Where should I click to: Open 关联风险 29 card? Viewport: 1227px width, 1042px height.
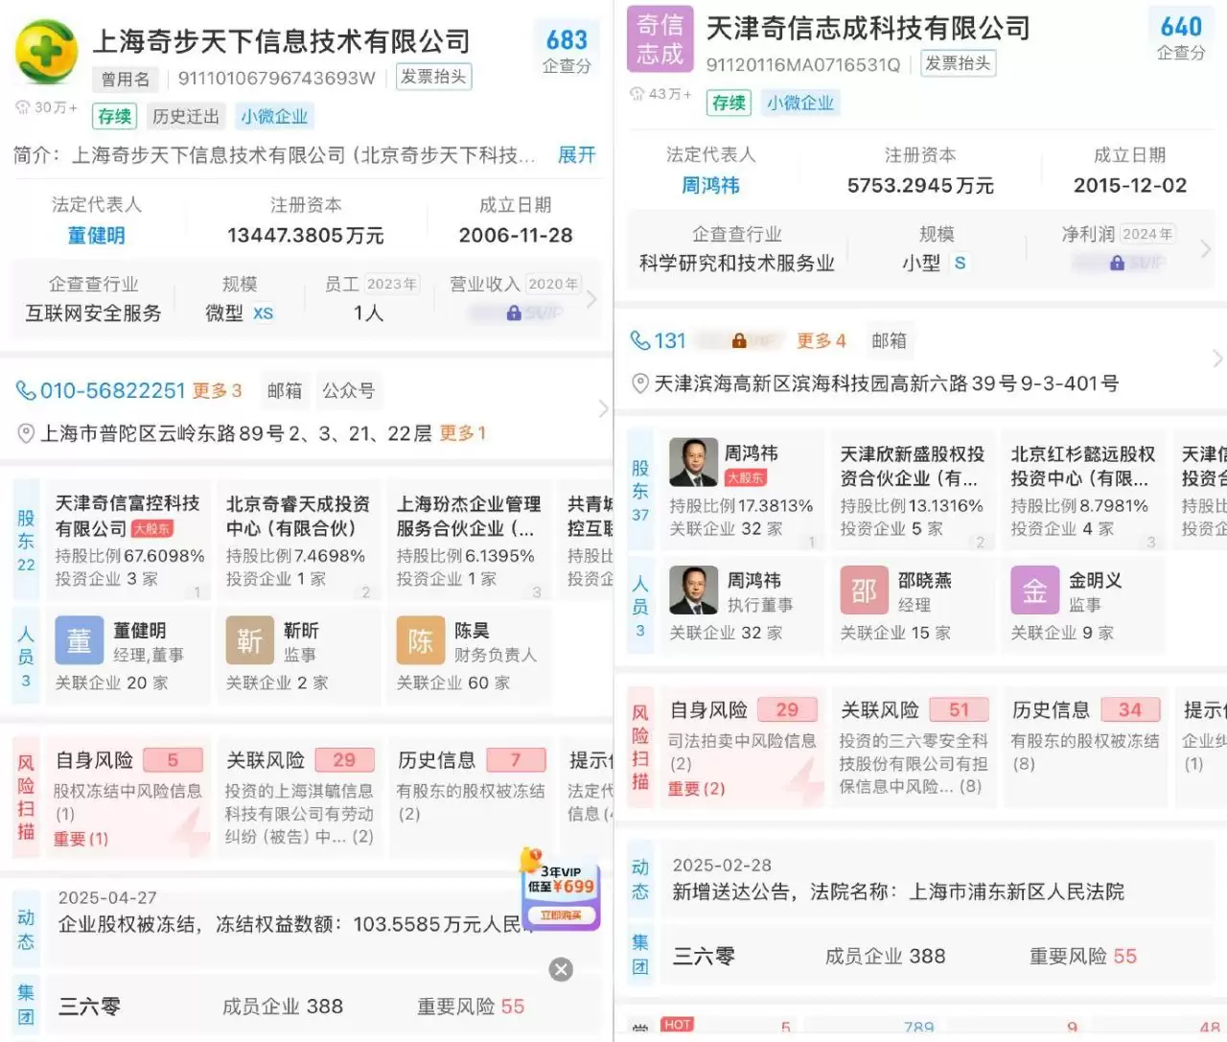[x=299, y=797]
